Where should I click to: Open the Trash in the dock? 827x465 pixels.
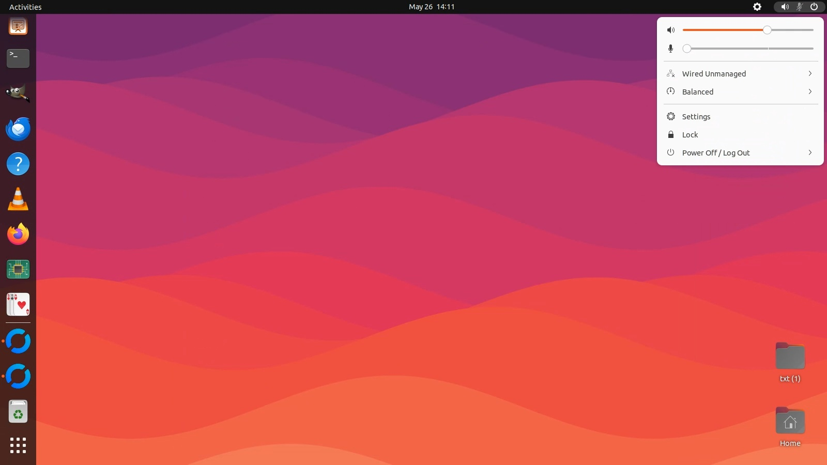point(18,412)
